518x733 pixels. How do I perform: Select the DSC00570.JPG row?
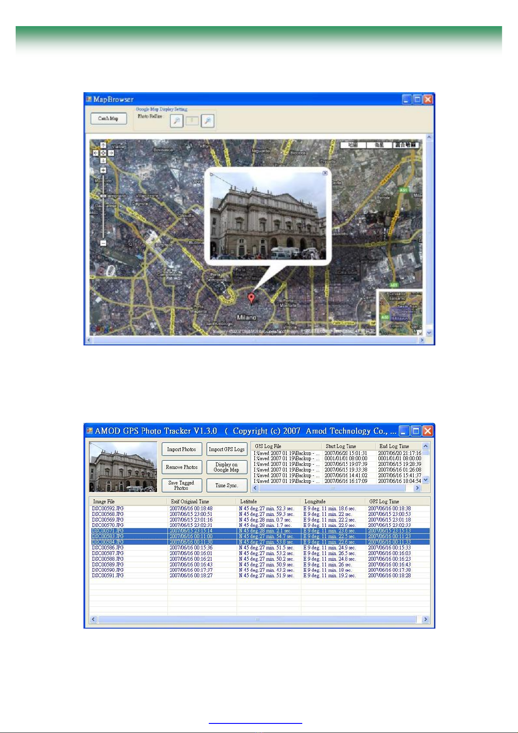260,525
